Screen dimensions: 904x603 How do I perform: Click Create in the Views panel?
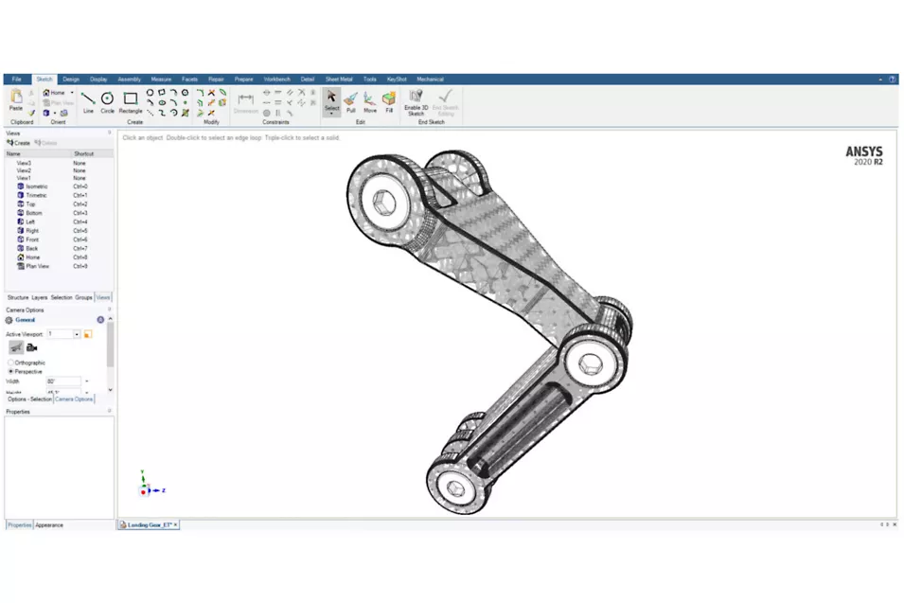tap(19, 143)
